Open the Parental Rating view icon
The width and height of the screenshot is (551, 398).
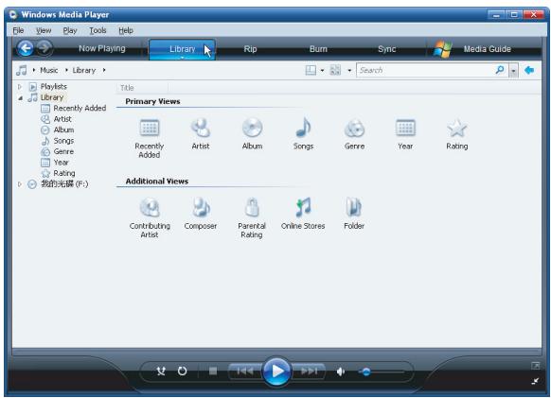252,207
